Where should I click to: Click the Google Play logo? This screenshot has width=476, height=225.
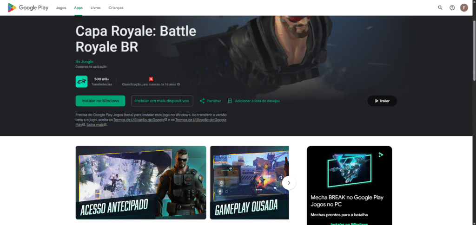click(28, 7)
